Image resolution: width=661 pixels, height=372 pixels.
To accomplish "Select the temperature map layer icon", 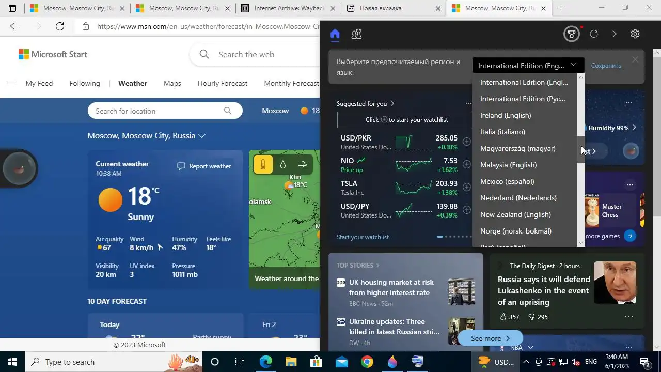I will pos(263,165).
